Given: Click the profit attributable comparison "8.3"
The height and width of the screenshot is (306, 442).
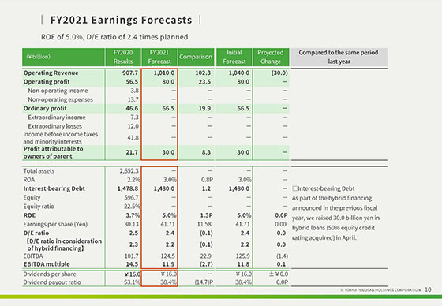Looking at the screenshot, I should point(206,152).
